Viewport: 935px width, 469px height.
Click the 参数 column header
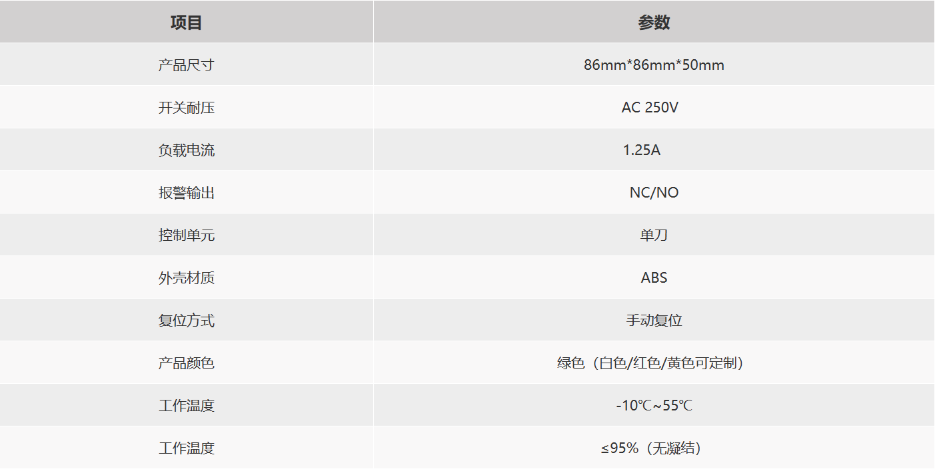(x=654, y=23)
